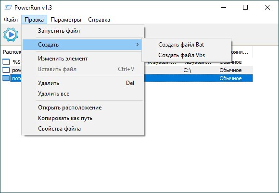Collapse the open Правка menu

click(34, 20)
